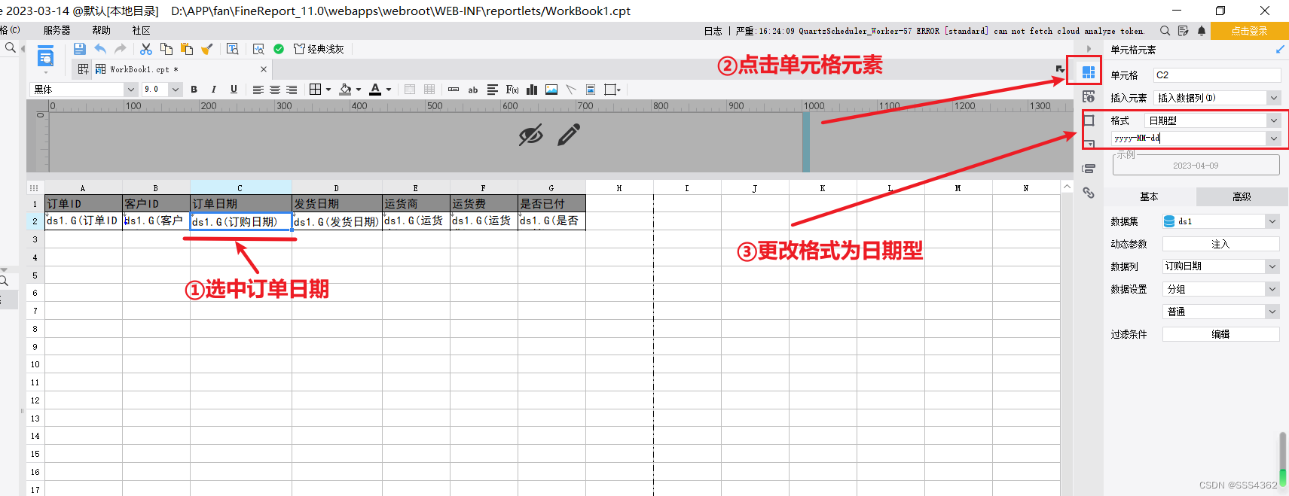This screenshot has width=1289, height=496.
Task: Pick the font color swatch
Action: 375,90
